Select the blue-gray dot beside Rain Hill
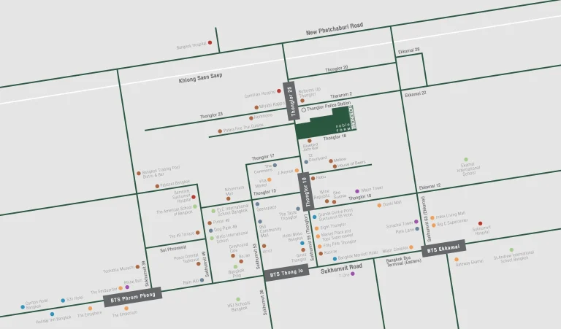 (x=202, y=280)
